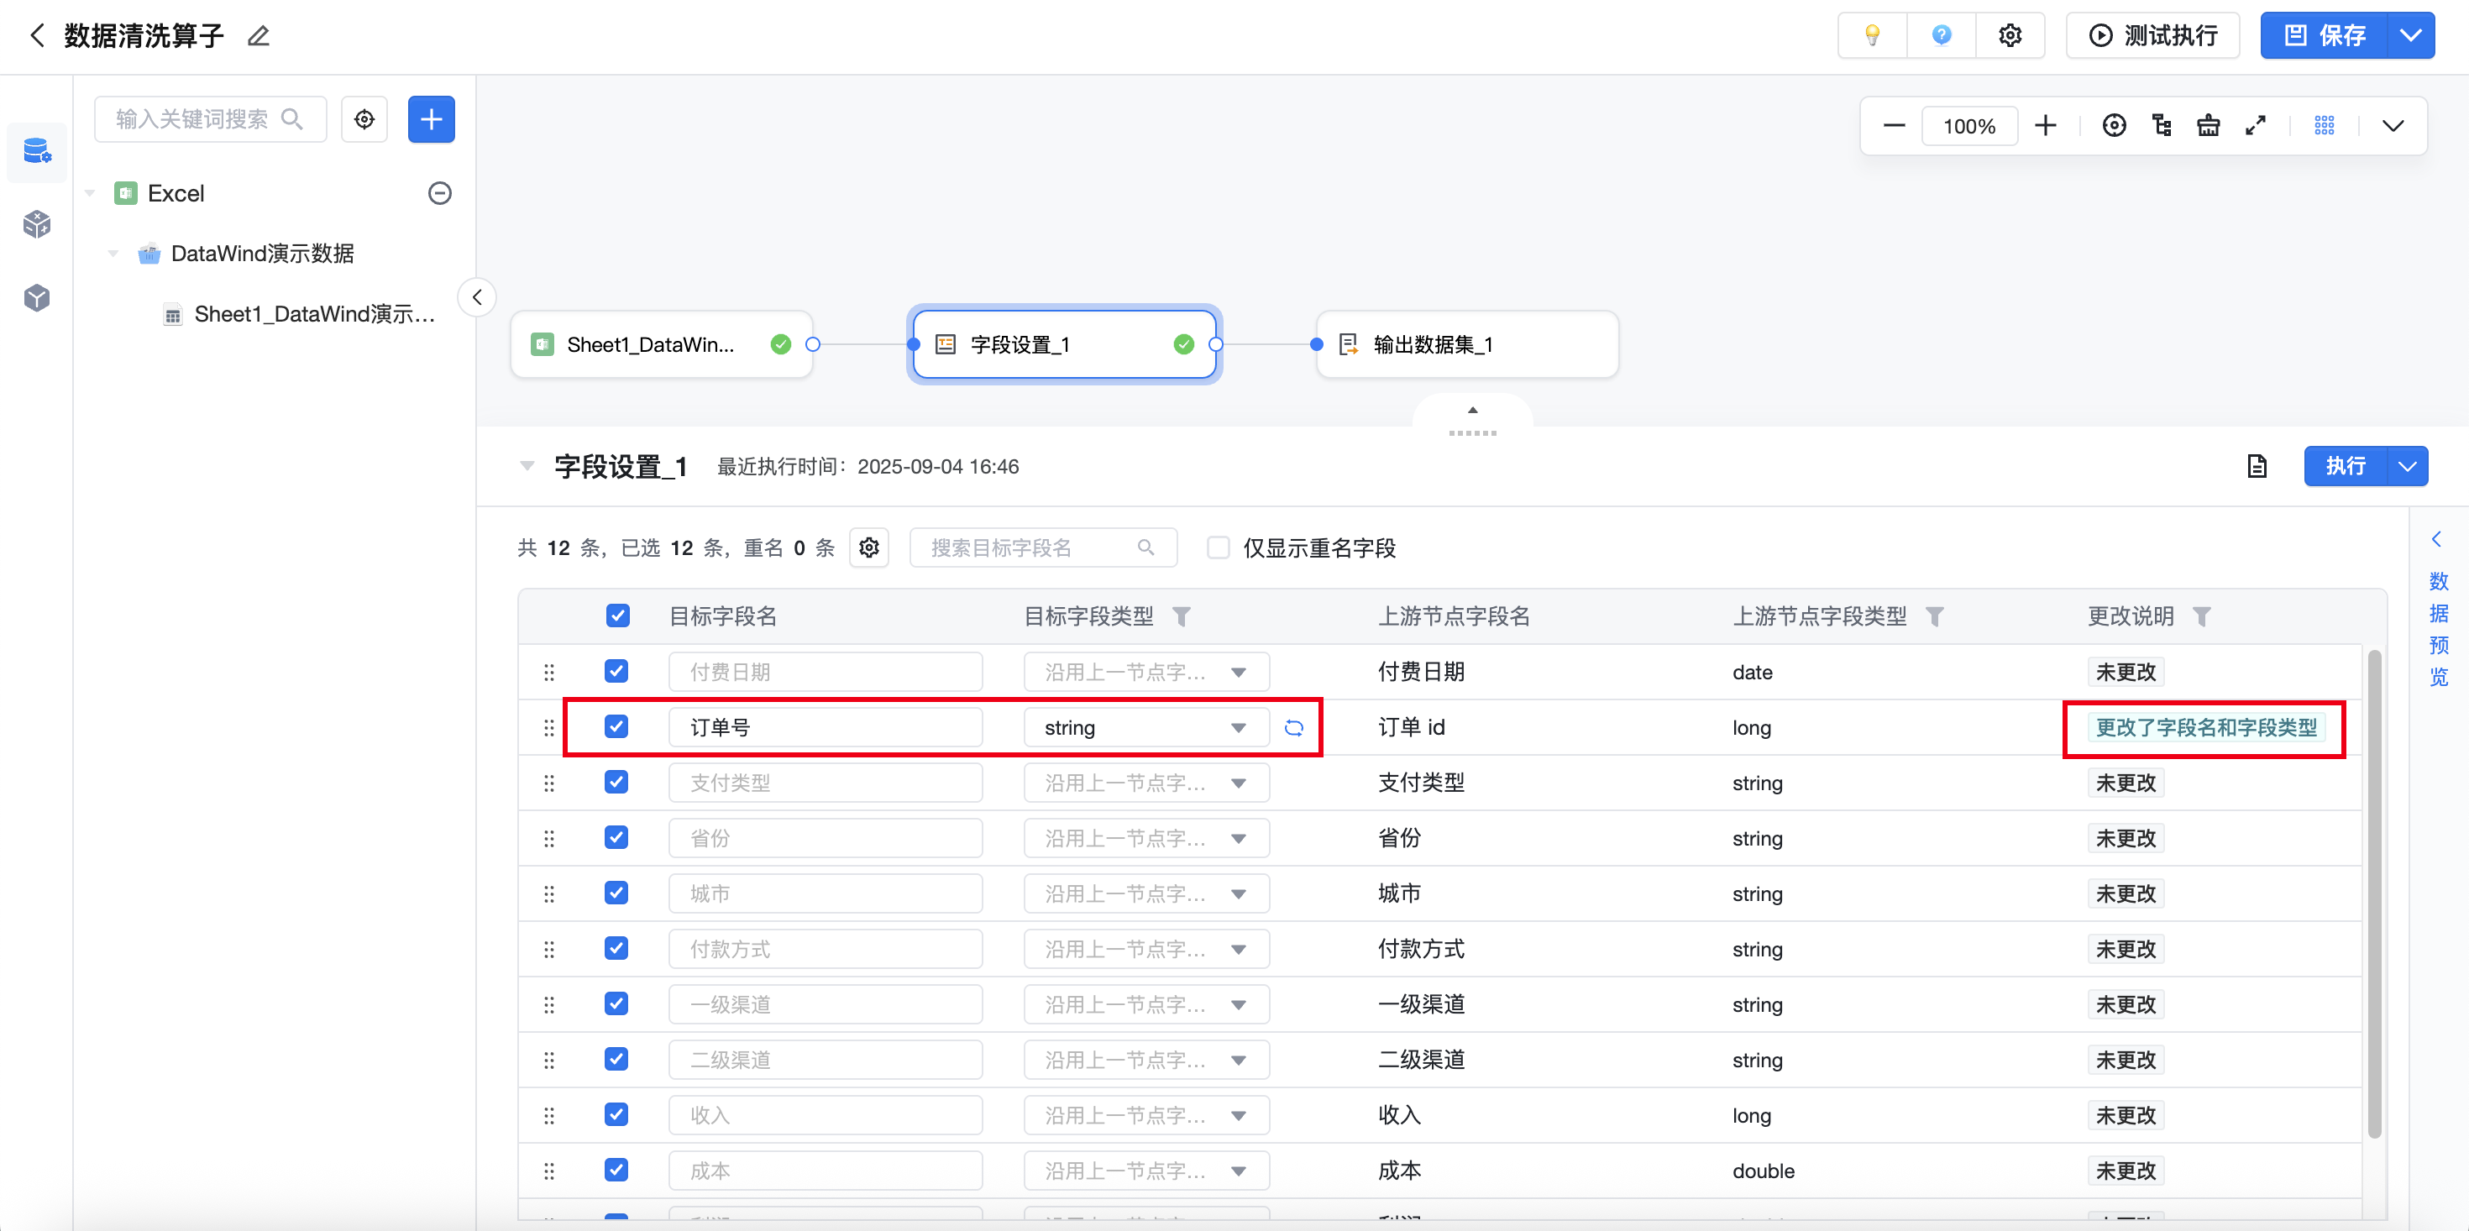Open the 数据预览 side panel tab
The height and width of the screenshot is (1231, 2469).
[x=2437, y=628]
